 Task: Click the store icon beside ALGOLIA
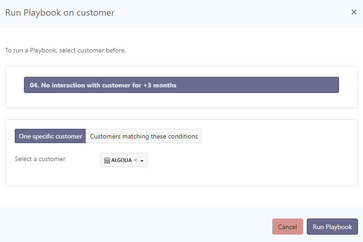107,160
